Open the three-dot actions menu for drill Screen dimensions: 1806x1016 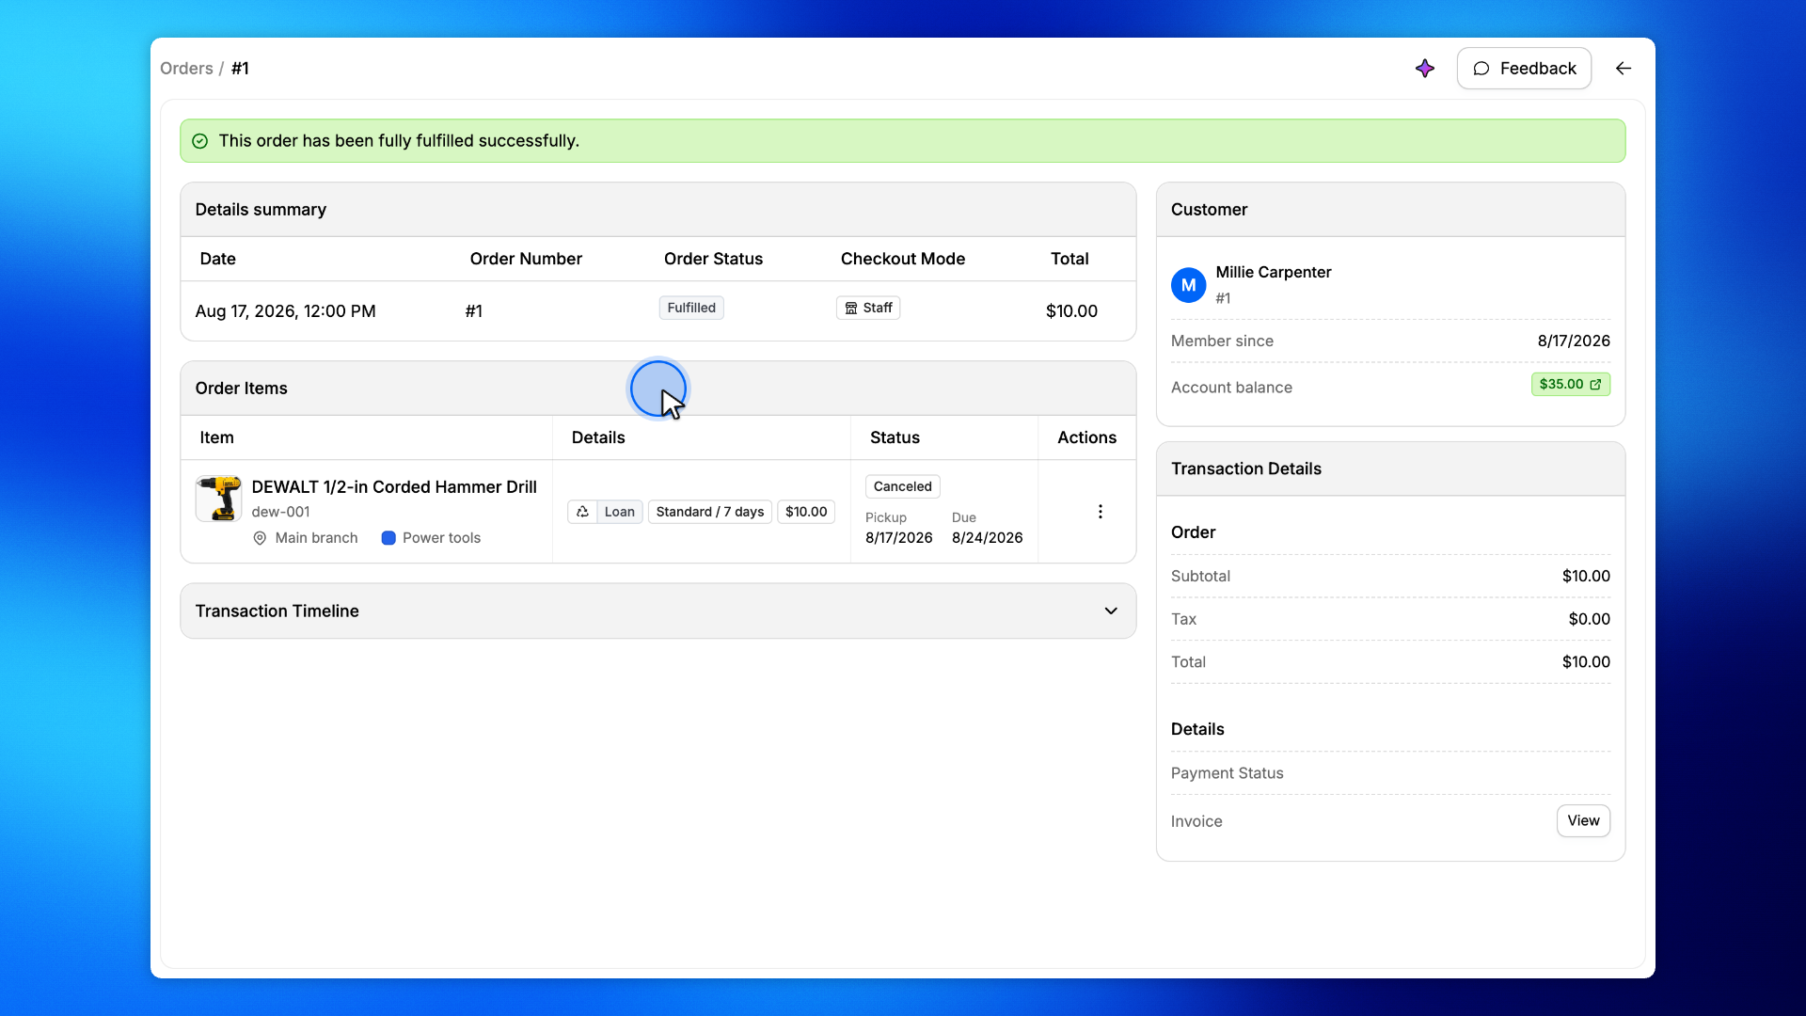[x=1101, y=512]
